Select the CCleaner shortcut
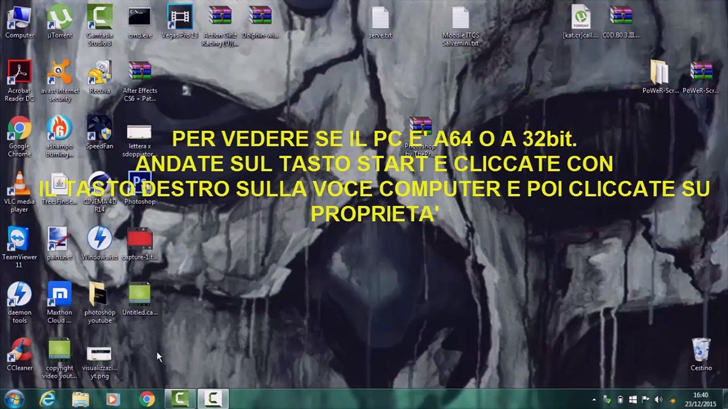The height and width of the screenshot is (409, 728). (19, 354)
